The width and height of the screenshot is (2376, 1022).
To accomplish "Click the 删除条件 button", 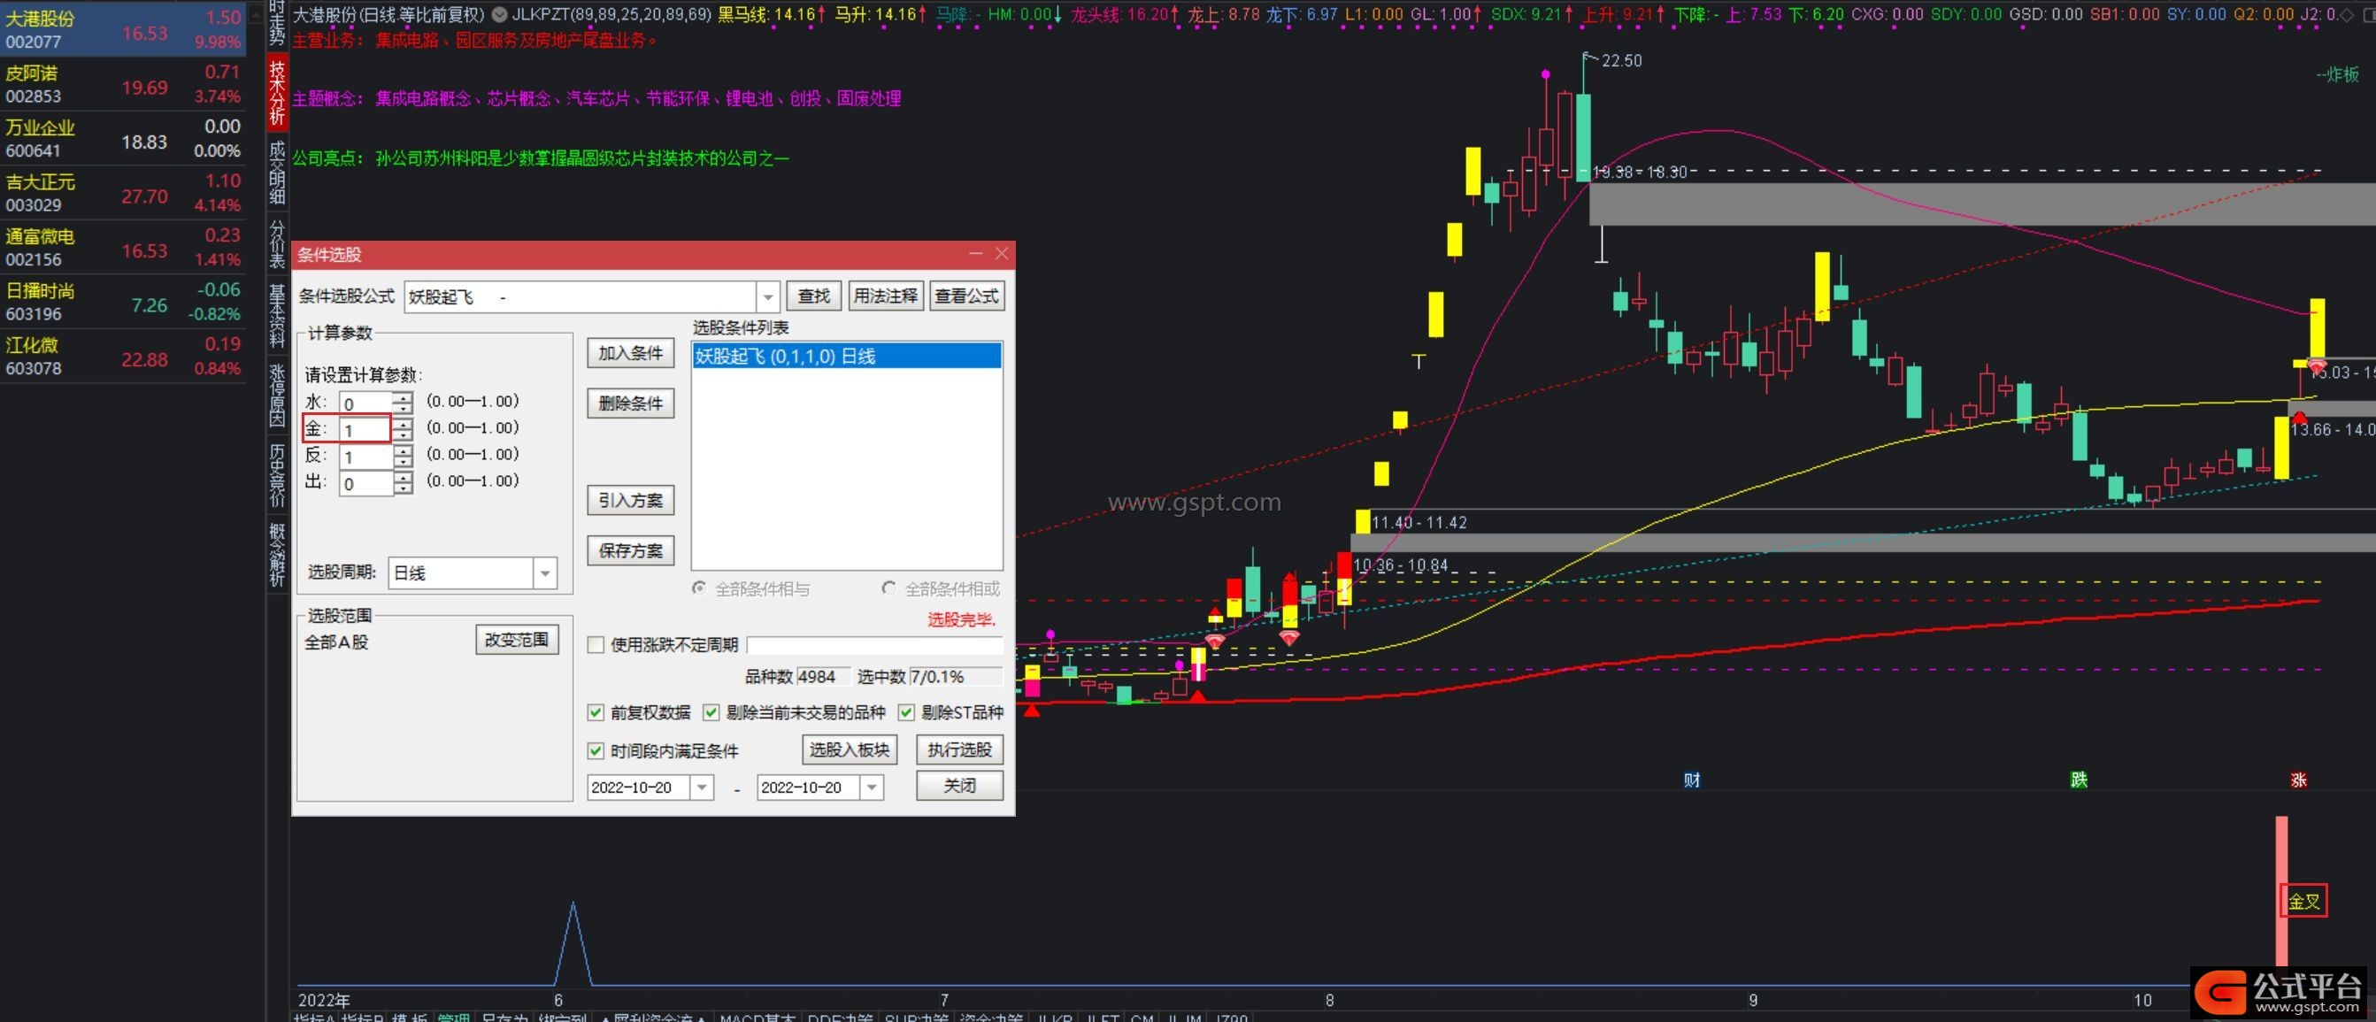I will [x=631, y=403].
